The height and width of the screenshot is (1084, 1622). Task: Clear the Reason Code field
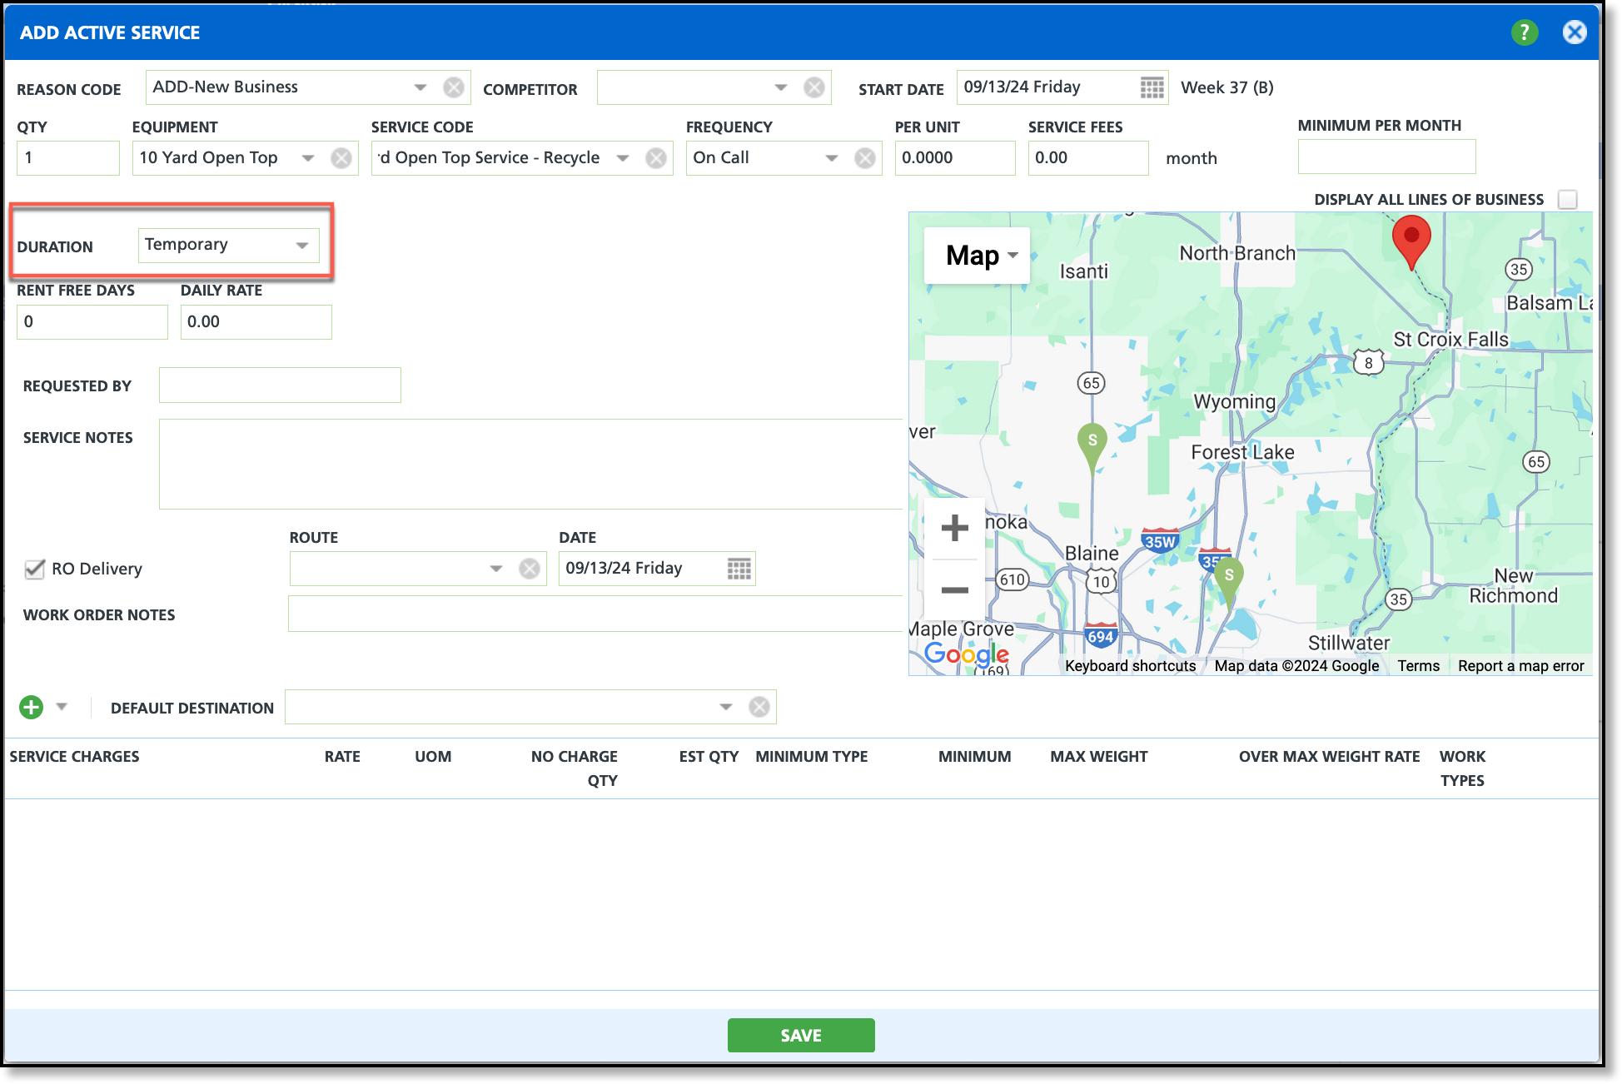point(453,87)
